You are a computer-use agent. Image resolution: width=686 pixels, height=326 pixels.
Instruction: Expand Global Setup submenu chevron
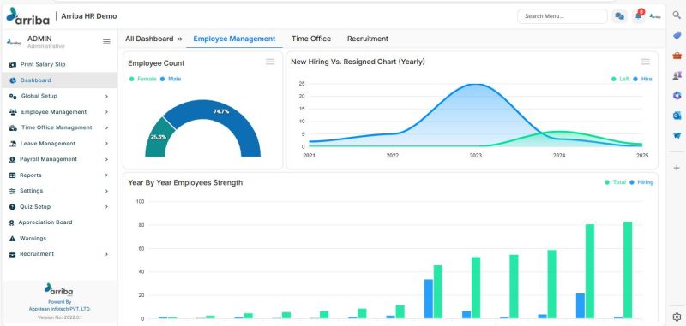click(106, 97)
